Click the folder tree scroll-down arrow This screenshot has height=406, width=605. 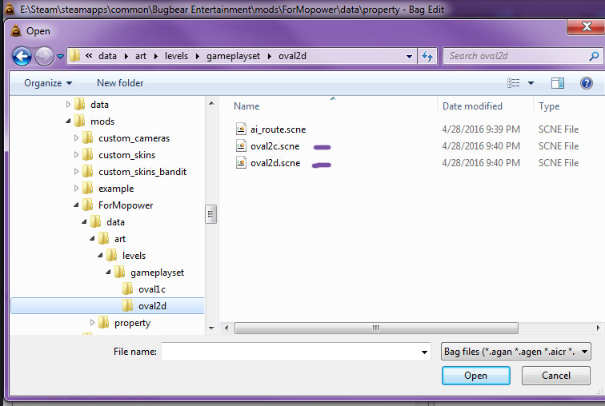pos(211,328)
